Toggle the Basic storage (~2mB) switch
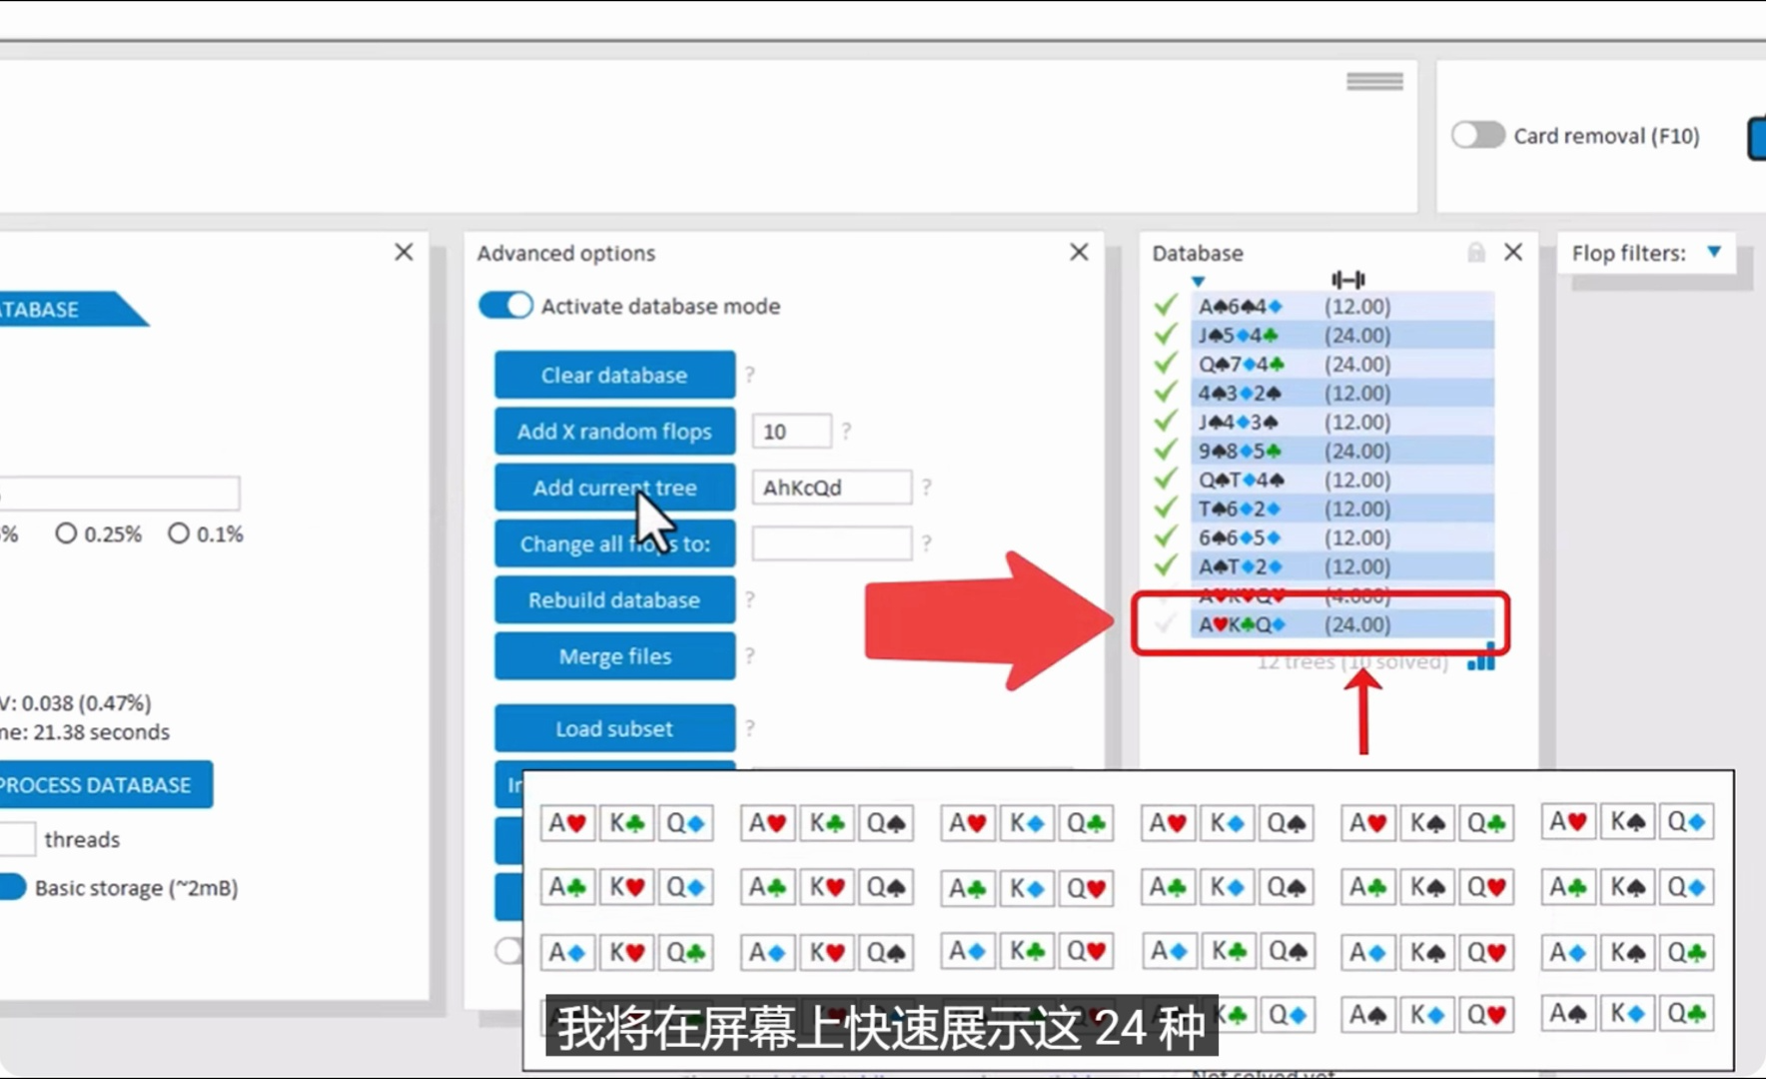This screenshot has width=1766, height=1079. [12, 887]
